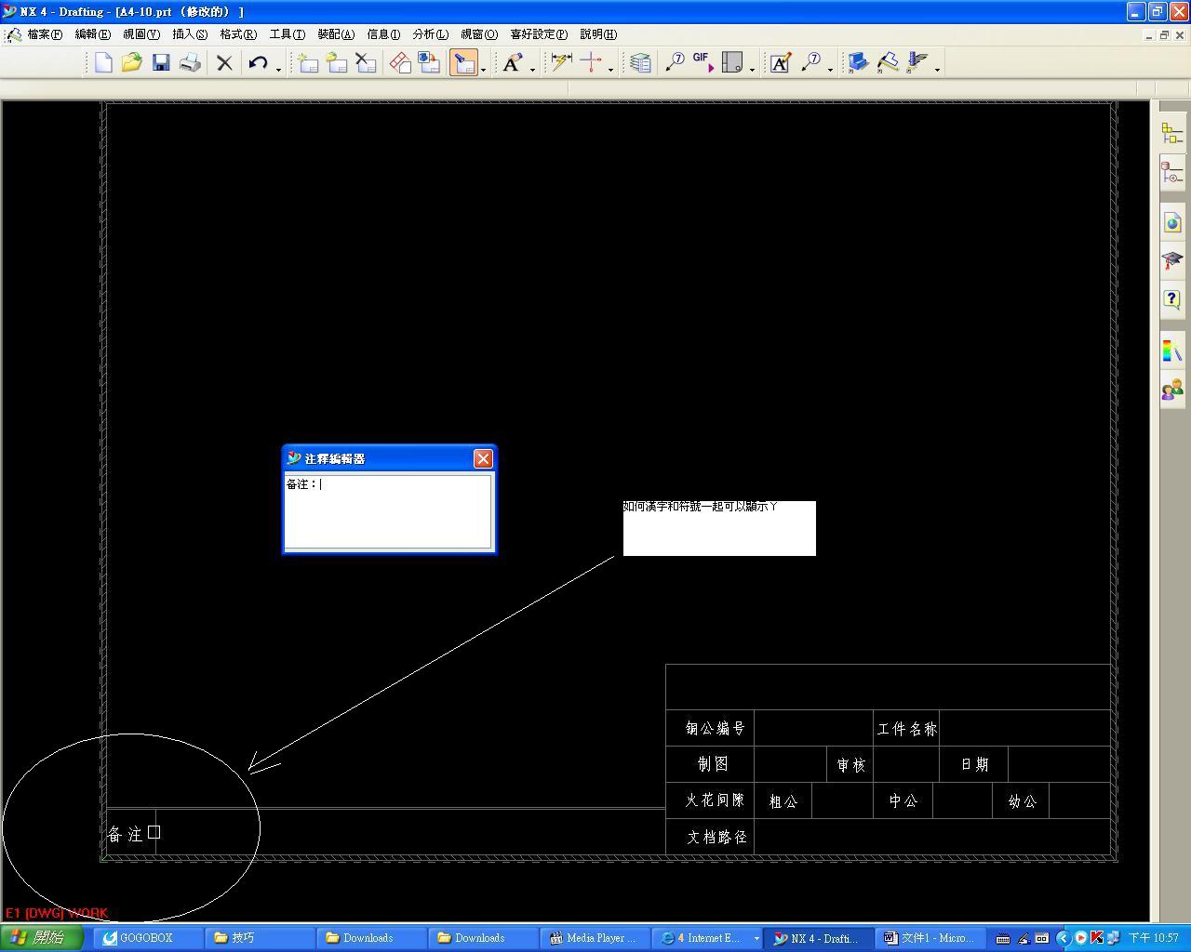Select the annotation letter A tool

(x=512, y=62)
